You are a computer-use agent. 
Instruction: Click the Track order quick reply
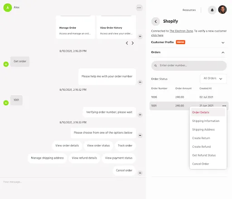[x=125, y=146]
